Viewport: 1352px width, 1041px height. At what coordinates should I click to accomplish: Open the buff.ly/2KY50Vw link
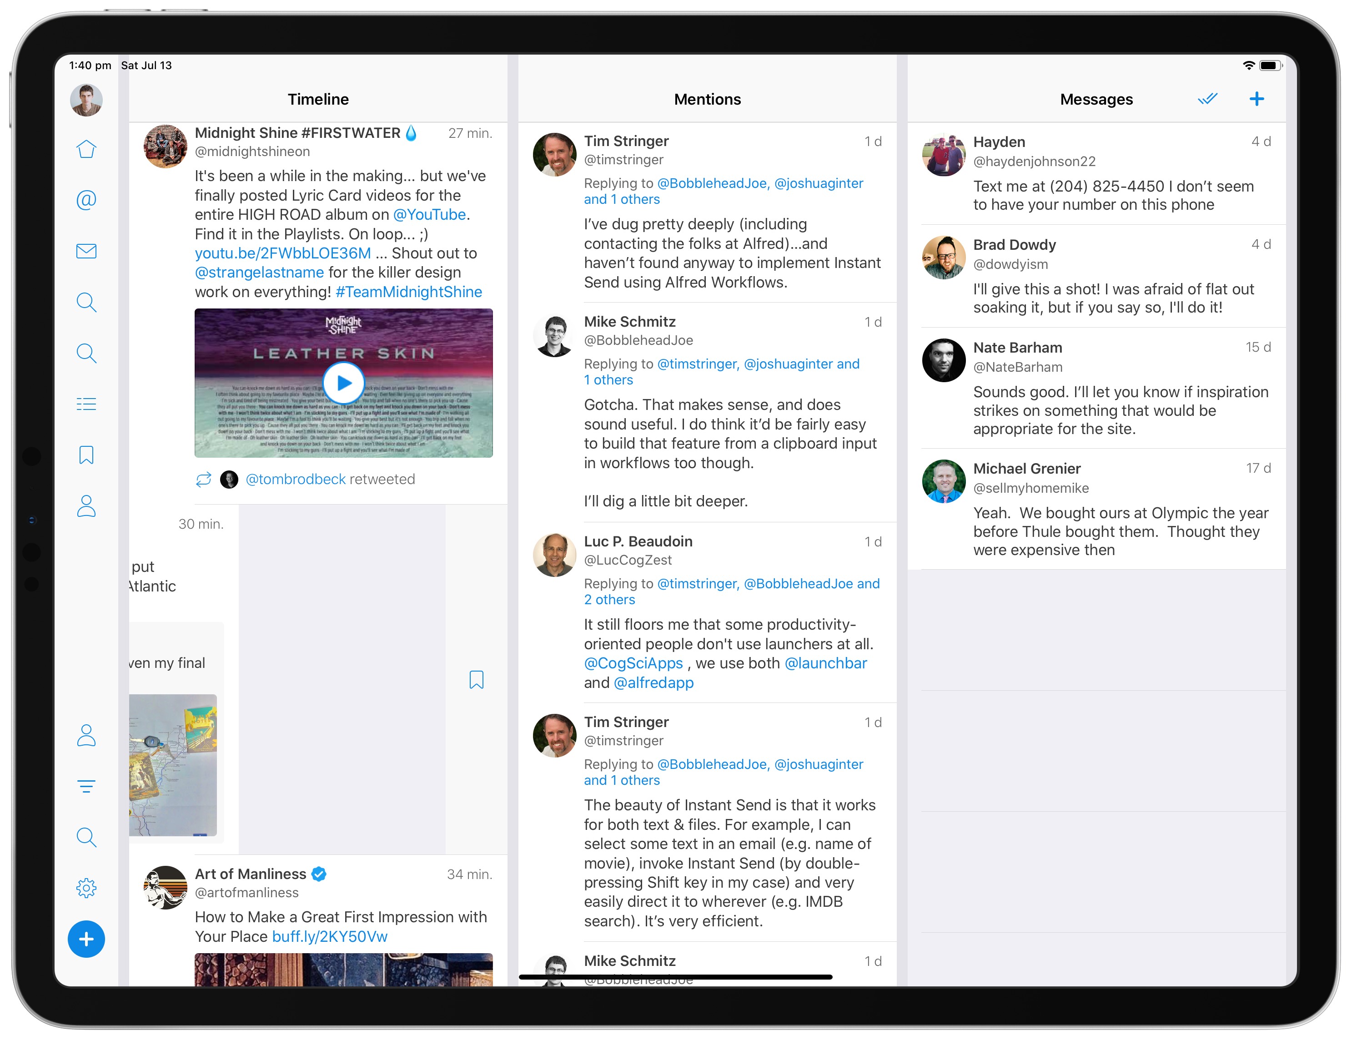330,936
